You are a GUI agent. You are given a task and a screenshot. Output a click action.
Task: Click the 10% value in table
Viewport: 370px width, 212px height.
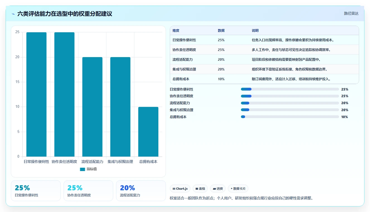(x=221, y=79)
